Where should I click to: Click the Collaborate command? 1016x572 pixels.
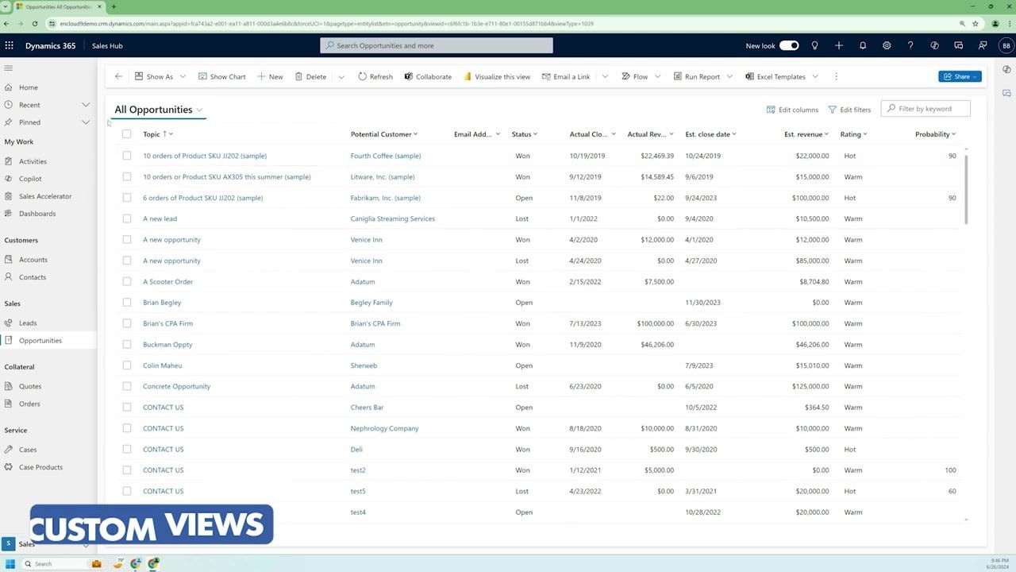pos(428,76)
